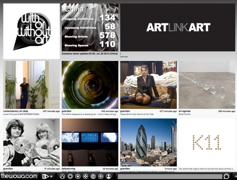The height and width of the screenshot is (180, 237).
Task: Open 'The GoPro strapped to a speeding car' headline
Action: (x=90, y=114)
